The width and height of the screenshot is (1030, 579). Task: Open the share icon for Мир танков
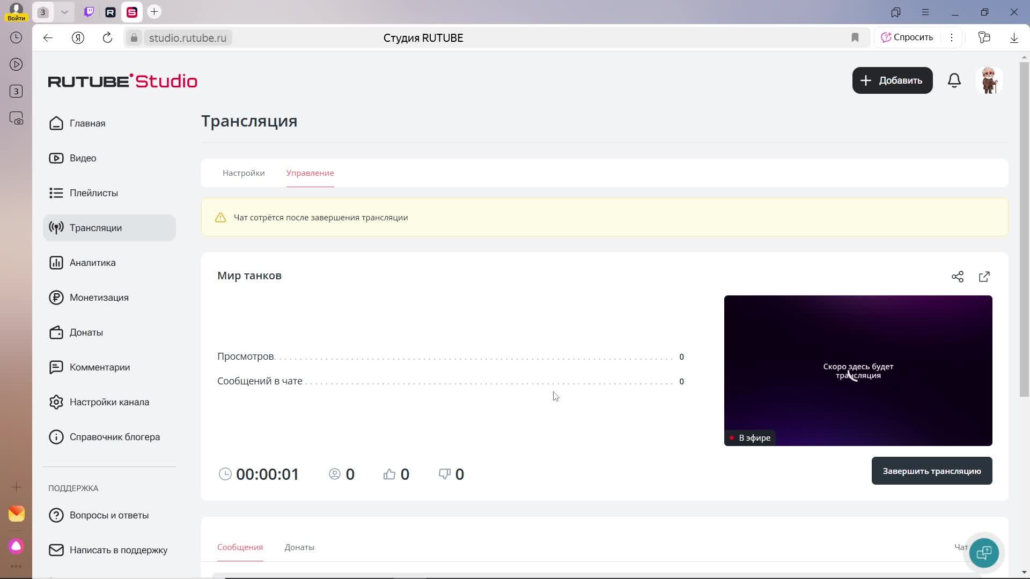[958, 277]
